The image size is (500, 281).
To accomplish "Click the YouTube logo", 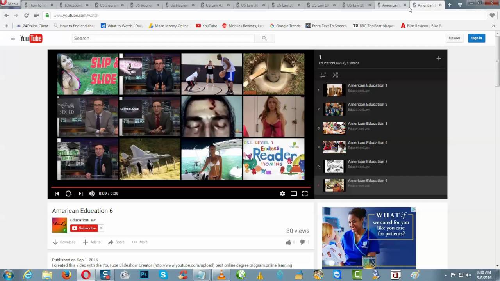I will pyautogui.click(x=31, y=38).
